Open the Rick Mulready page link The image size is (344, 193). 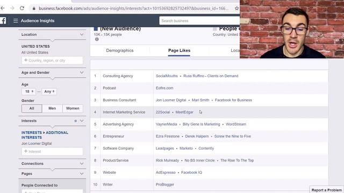click(x=167, y=160)
